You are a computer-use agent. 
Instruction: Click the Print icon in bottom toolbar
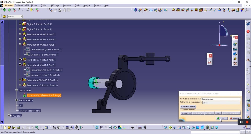pyautogui.click(x=18, y=127)
